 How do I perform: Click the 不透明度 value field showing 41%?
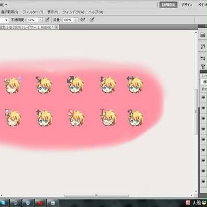pyautogui.click(x=33, y=20)
